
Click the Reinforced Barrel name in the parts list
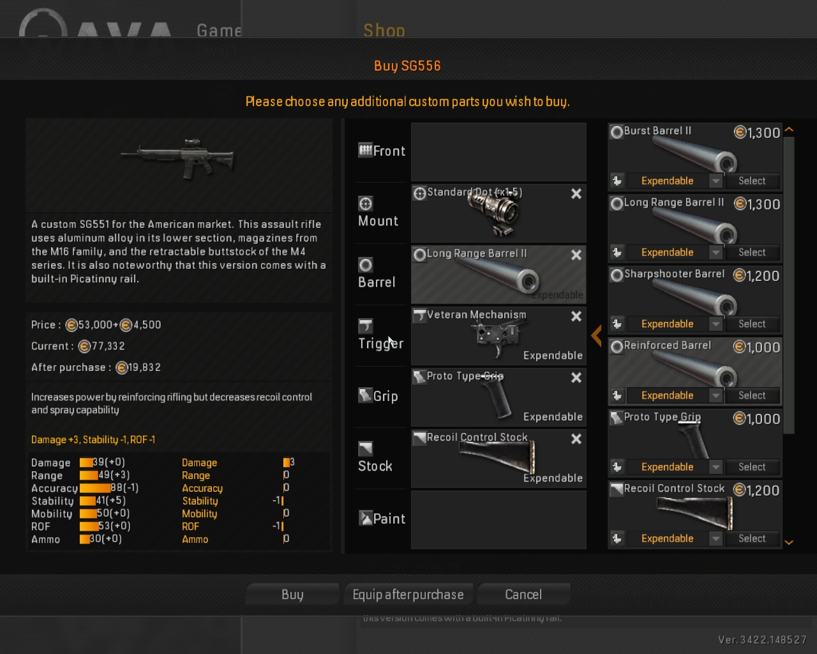(667, 346)
